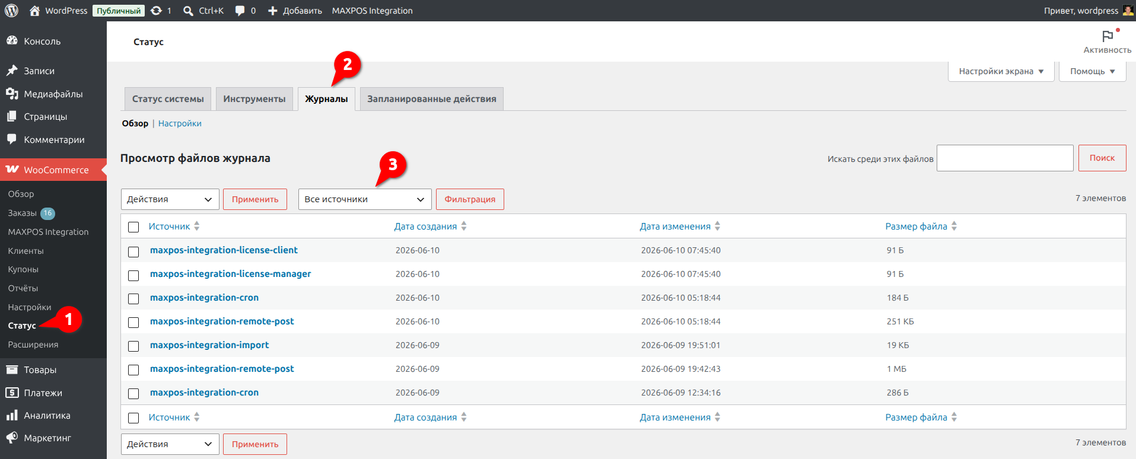Screen dimensions: 1136x459
Task: Click the home site icon
Action: [x=34, y=11]
